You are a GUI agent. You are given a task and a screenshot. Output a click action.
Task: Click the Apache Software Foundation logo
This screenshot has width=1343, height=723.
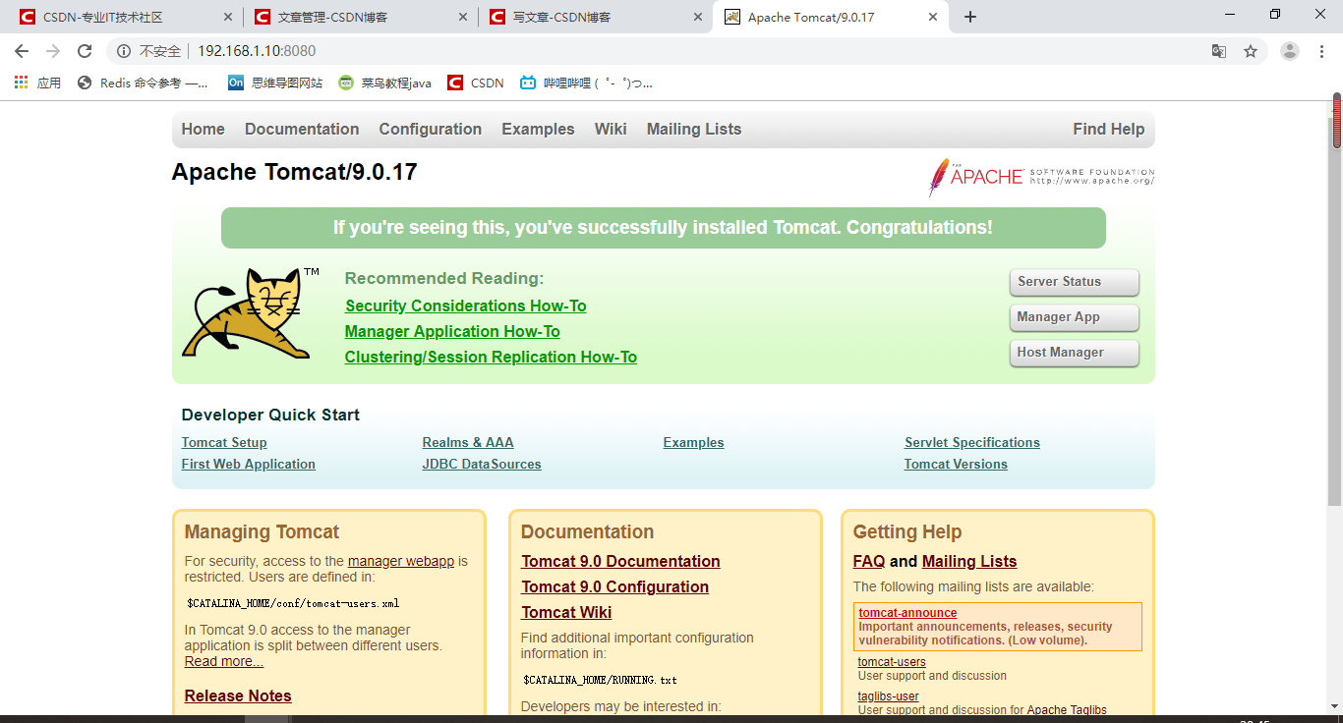pyautogui.click(x=1041, y=177)
